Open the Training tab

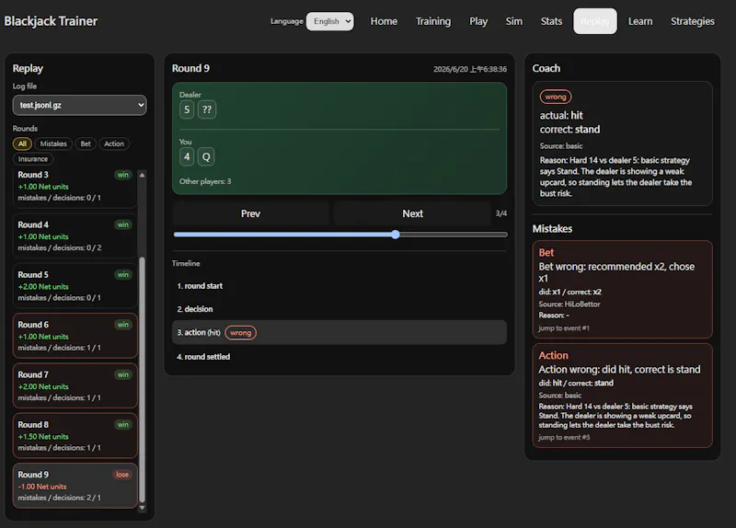433,21
